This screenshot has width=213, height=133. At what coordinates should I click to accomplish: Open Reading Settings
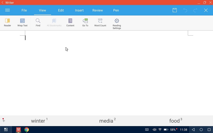pos(117,24)
